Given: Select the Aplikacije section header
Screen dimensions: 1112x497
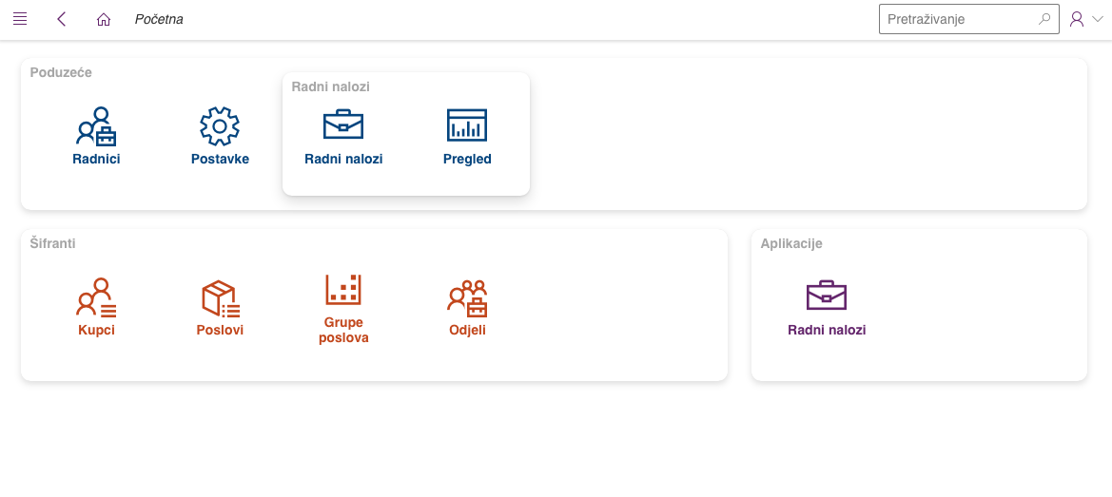Looking at the screenshot, I should (791, 243).
